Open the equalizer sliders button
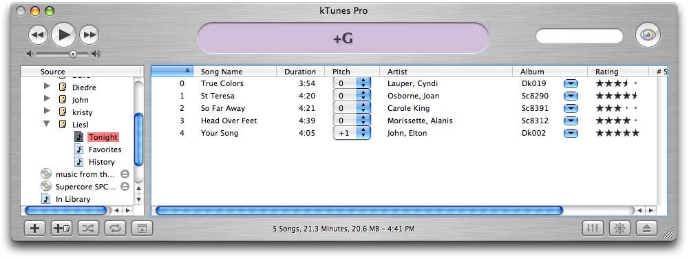The width and height of the screenshot is (689, 259). click(x=593, y=228)
